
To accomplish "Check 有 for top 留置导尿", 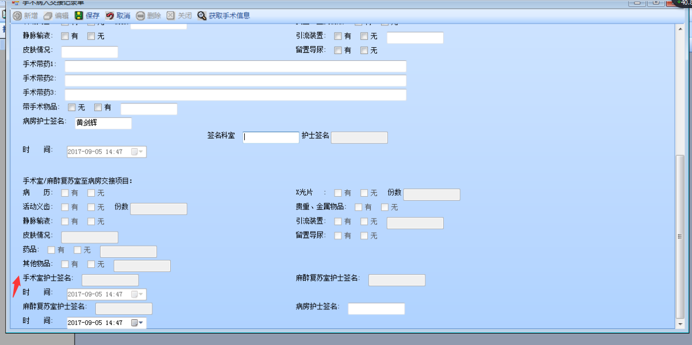I will point(339,51).
